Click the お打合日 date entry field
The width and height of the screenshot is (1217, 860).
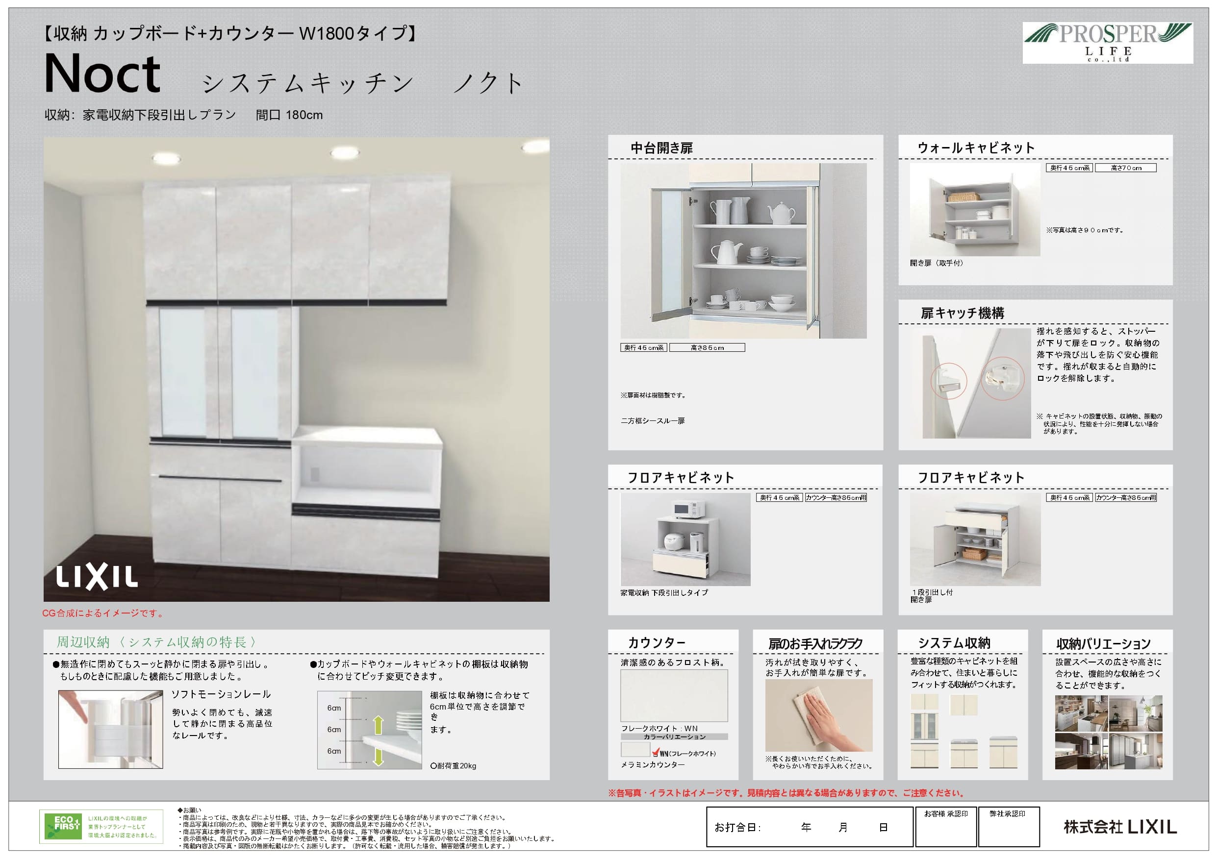click(x=810, y=827)
